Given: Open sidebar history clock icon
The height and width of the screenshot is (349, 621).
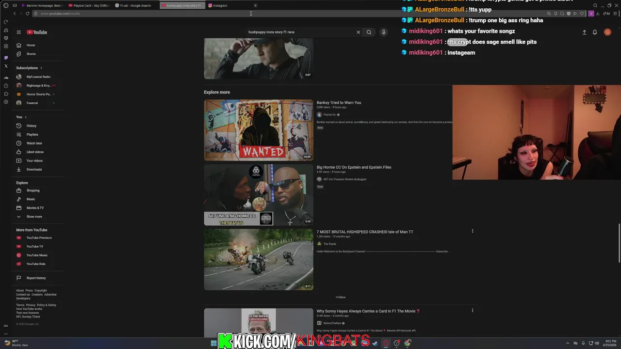Looking at the screenshot, I should (x=6, y=85).
